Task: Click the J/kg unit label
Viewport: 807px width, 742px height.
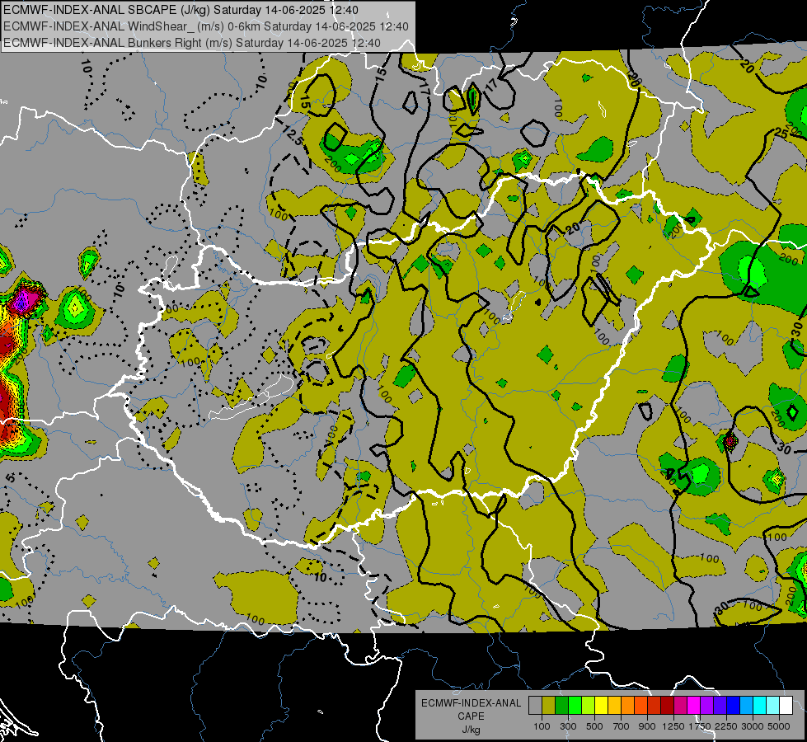Action: [471, 730]
